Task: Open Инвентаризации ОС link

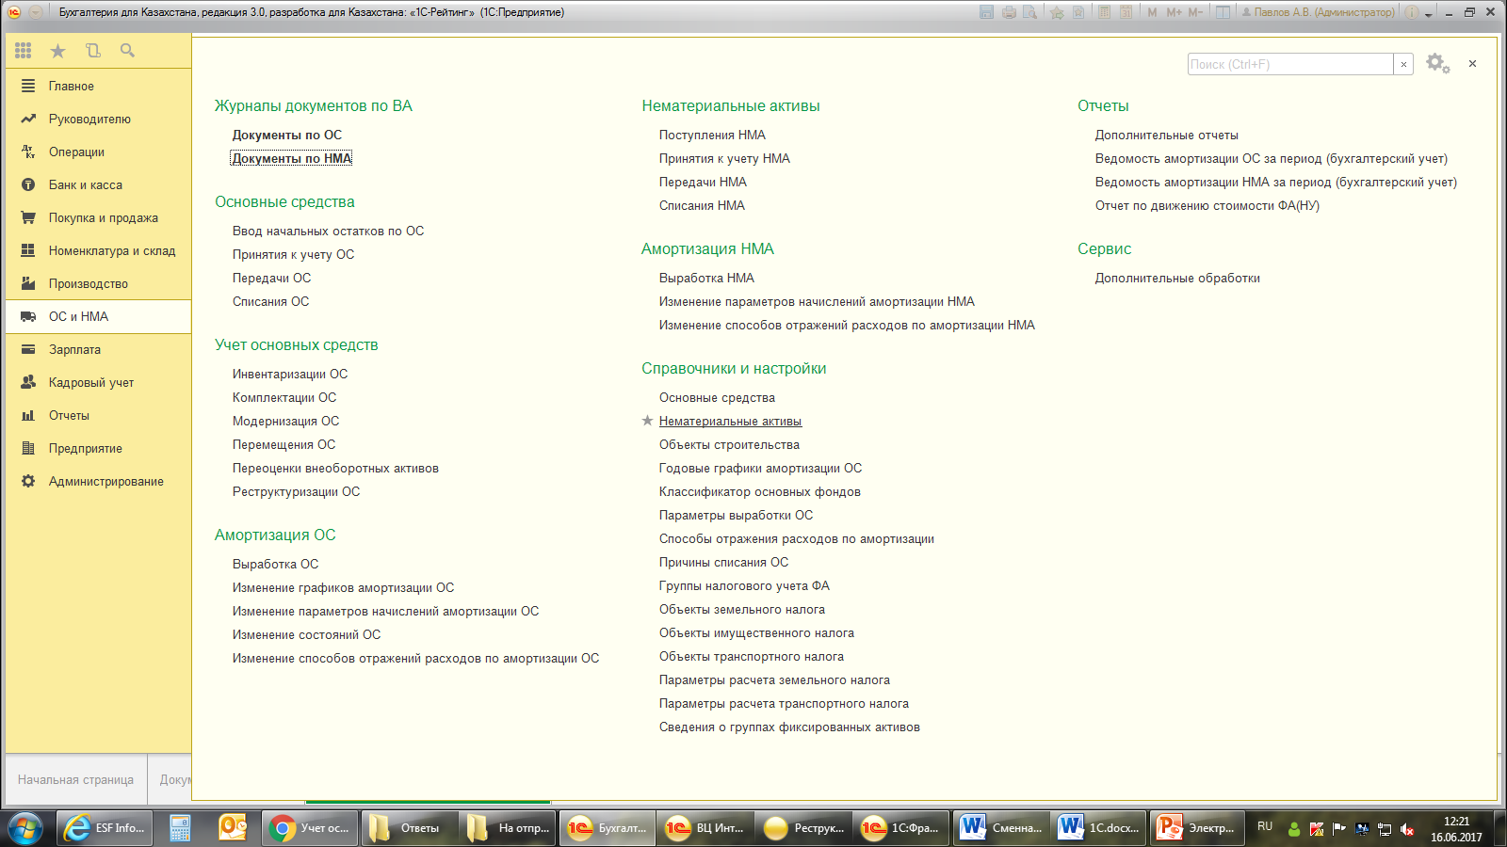Action: coord(290,374)
